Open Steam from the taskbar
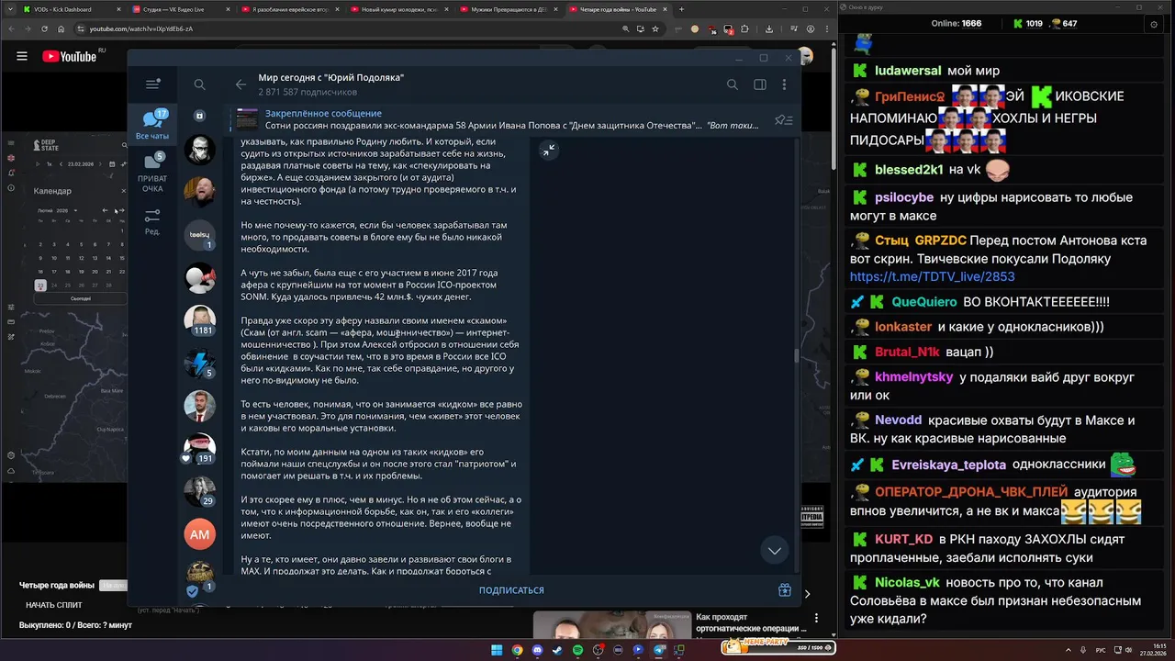The image size is (1175, 661). tap(557, 650)
